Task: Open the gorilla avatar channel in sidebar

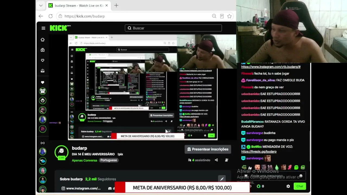Action: point(43,91)
